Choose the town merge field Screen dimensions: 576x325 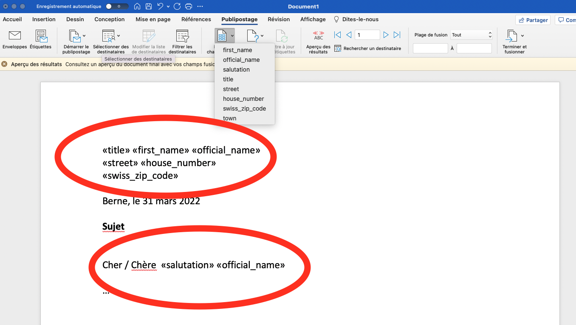230,118
